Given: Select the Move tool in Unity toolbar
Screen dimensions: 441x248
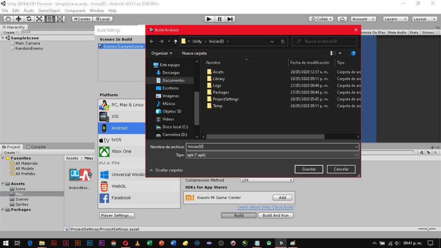Looking at the screenshot, I should point(18,19).
